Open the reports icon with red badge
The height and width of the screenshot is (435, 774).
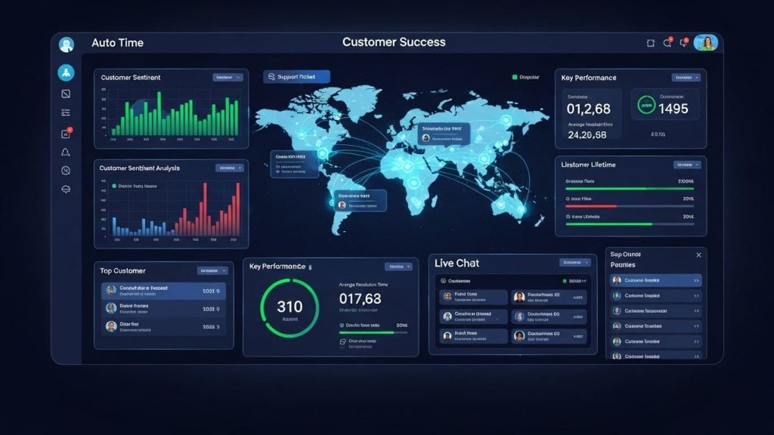click(66, 132)
